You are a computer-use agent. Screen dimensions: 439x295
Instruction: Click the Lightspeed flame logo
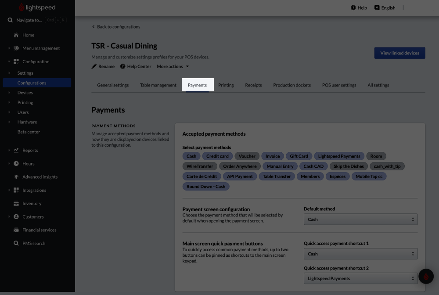coord(22,7)
